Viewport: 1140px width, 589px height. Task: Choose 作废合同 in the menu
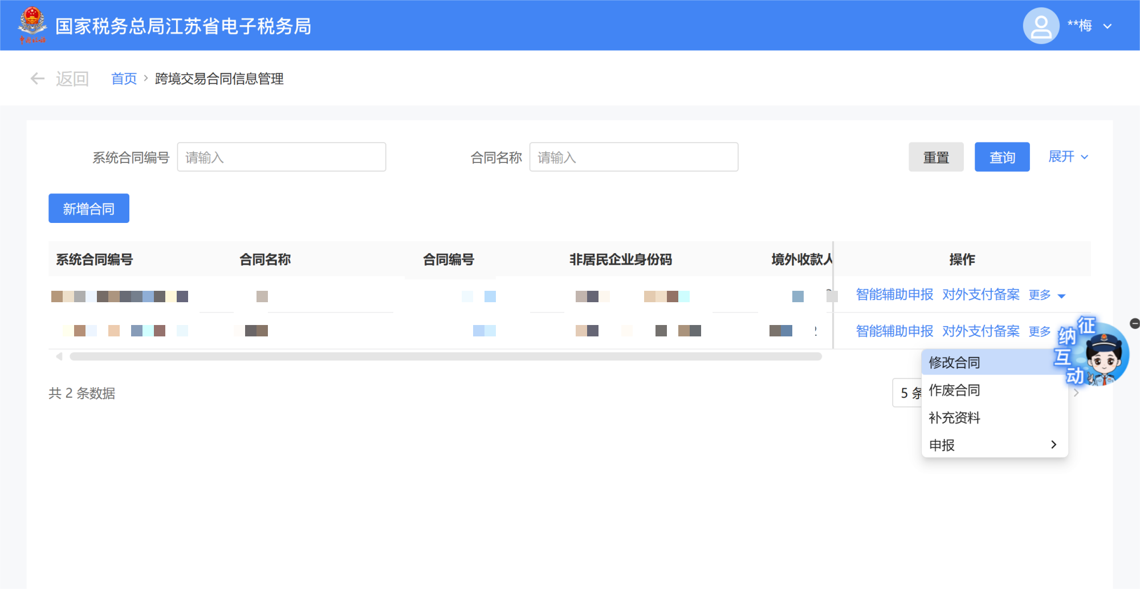point(954,390)
